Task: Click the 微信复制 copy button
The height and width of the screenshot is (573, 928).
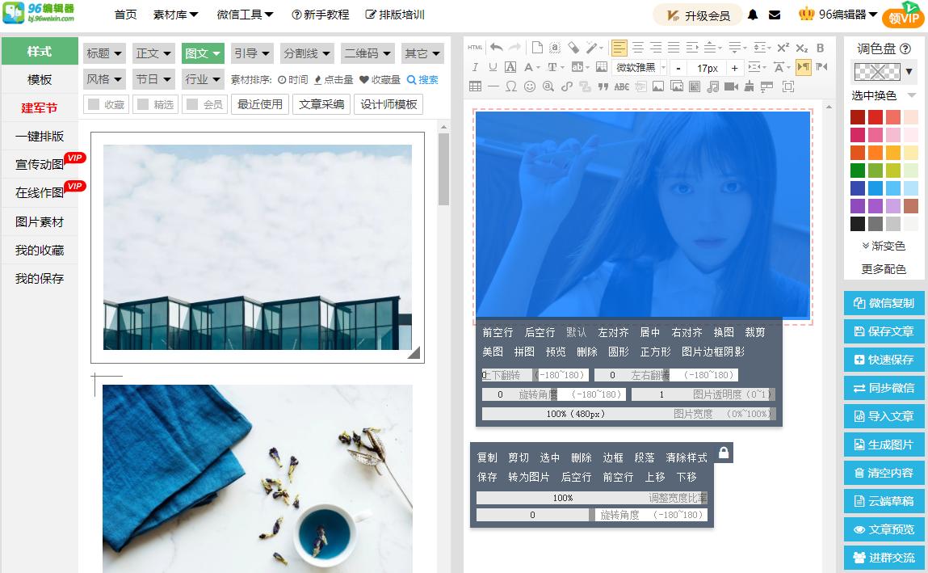Action: point(884,302)
